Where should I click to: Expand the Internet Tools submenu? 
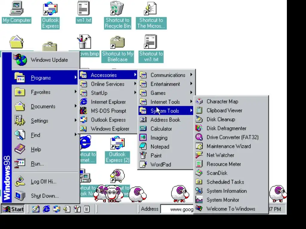166,102
